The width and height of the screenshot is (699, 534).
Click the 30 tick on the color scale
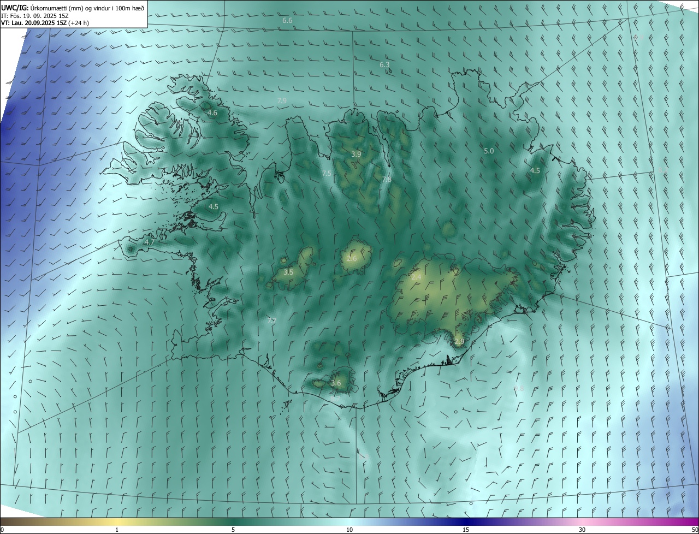[x=582, y=530]
